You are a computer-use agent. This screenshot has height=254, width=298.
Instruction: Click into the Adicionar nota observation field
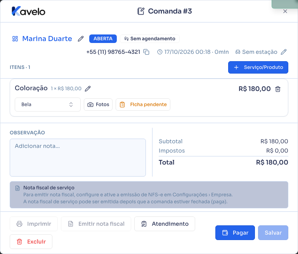point(78,158)
